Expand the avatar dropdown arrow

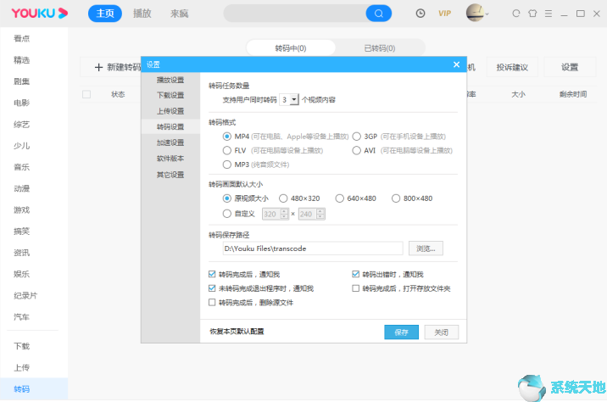[487, 14]
